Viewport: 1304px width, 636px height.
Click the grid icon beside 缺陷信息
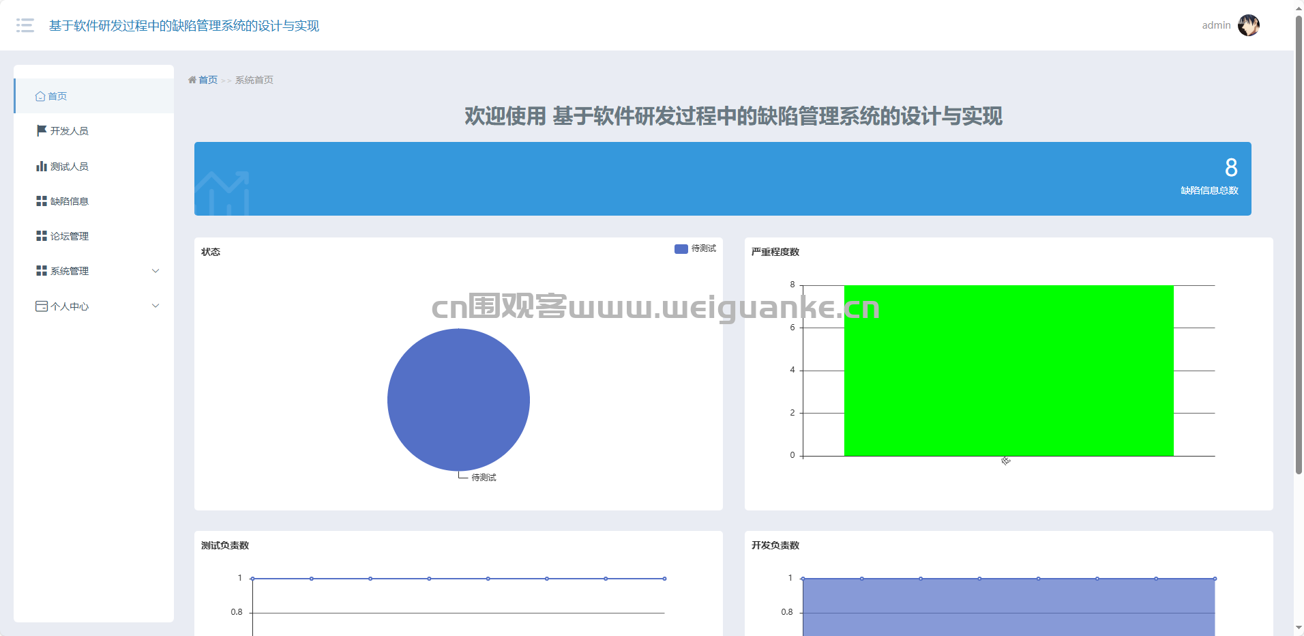coord(42,201)
